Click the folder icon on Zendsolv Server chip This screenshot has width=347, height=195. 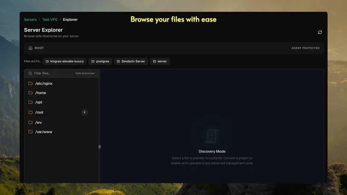click(118, 62)
